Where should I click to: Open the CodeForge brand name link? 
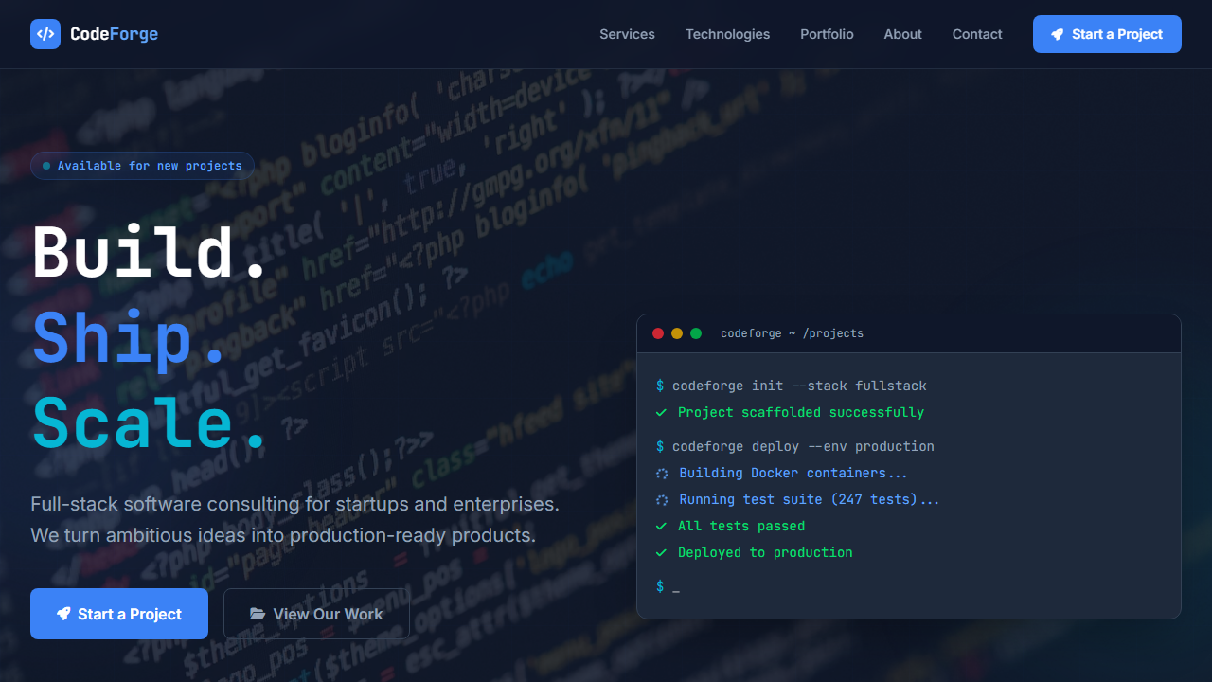[x=114, y=34]
